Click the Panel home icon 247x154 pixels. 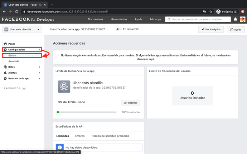click(5, 44)
